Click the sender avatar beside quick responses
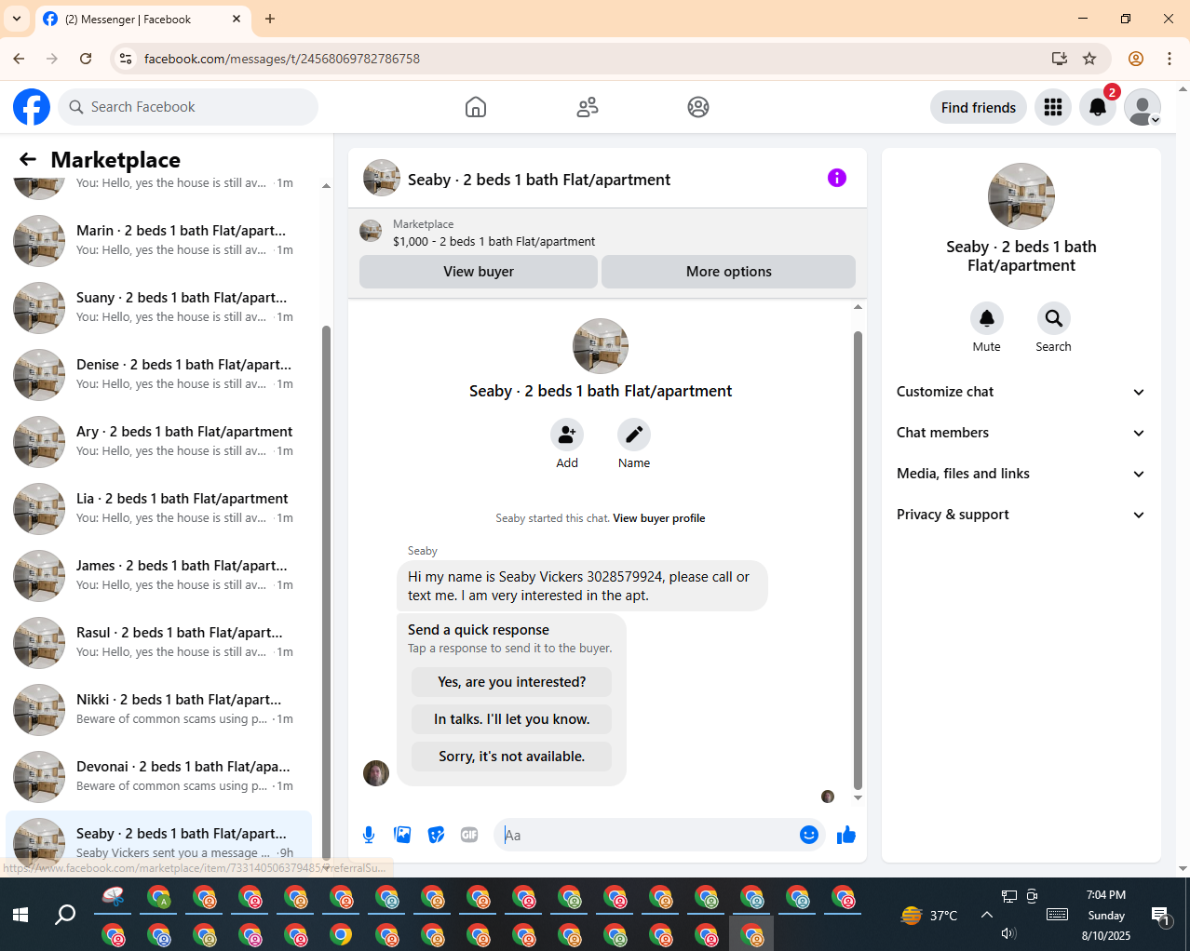This screenshot has width=1190, height=951. pos(376,772)
